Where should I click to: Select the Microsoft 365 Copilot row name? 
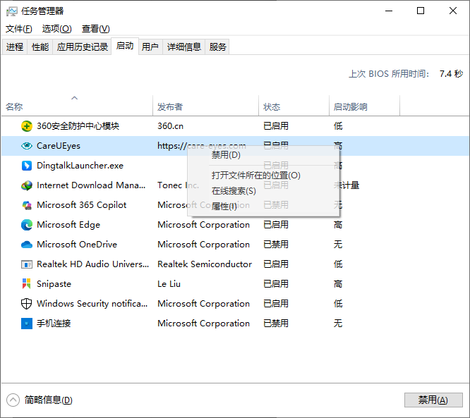point(82,205)
